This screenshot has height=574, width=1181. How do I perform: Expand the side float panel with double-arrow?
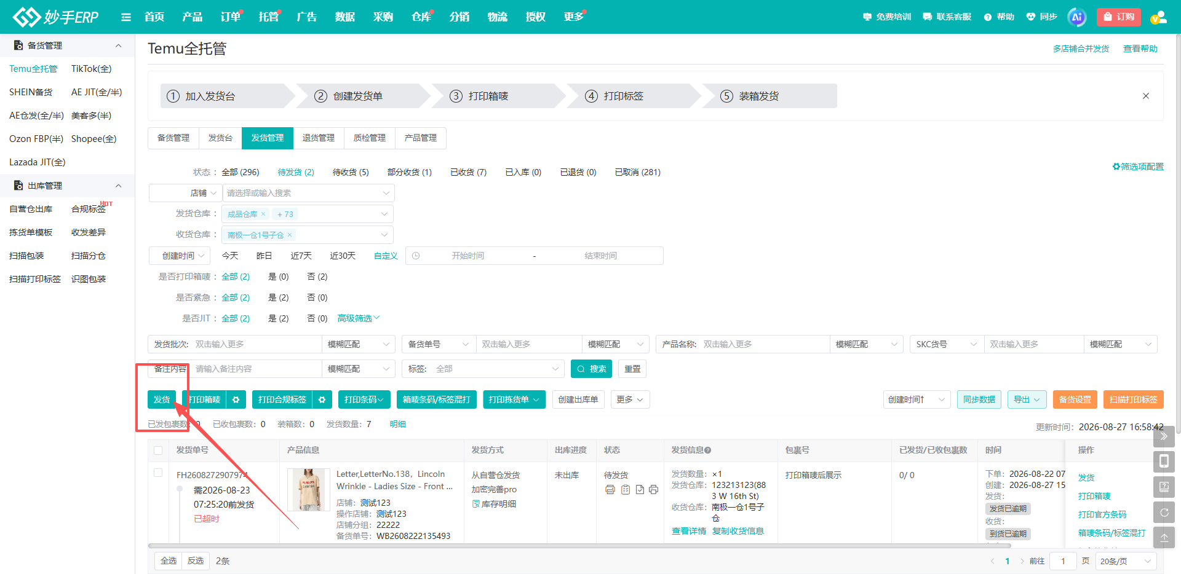point(1164,436)
